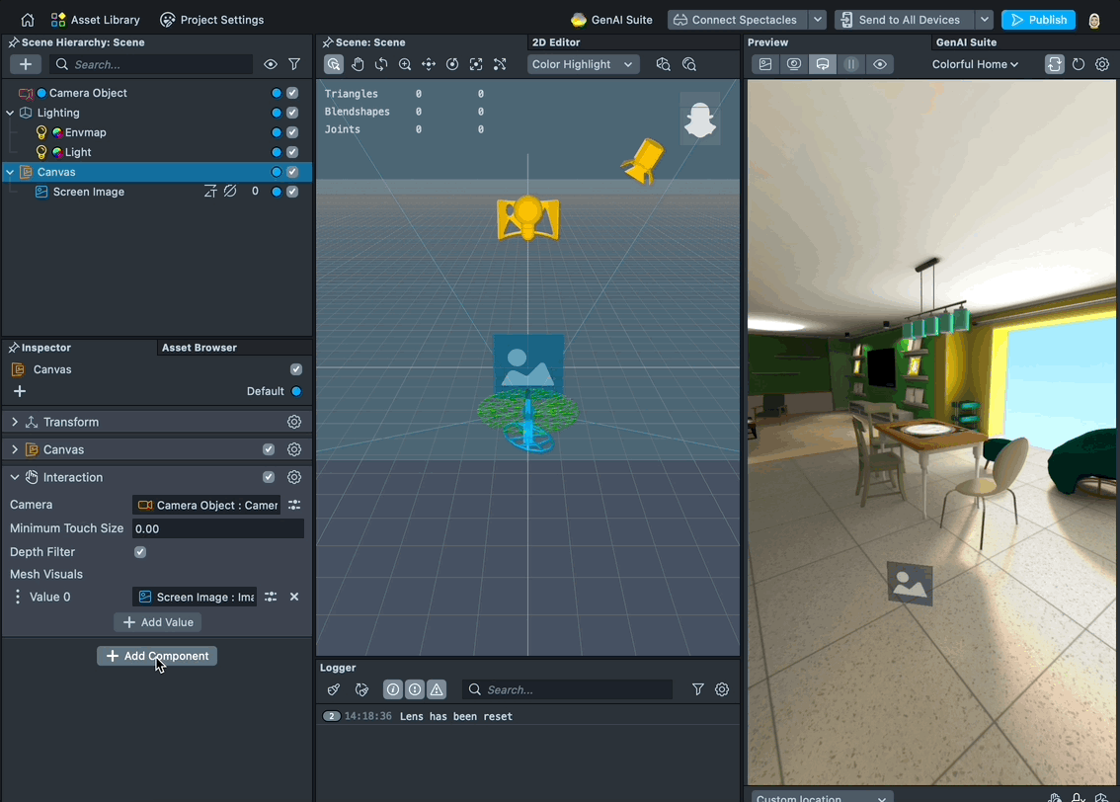
Task: Open the Colorful Home environment dropdown
Action: (x=975, y=64)
